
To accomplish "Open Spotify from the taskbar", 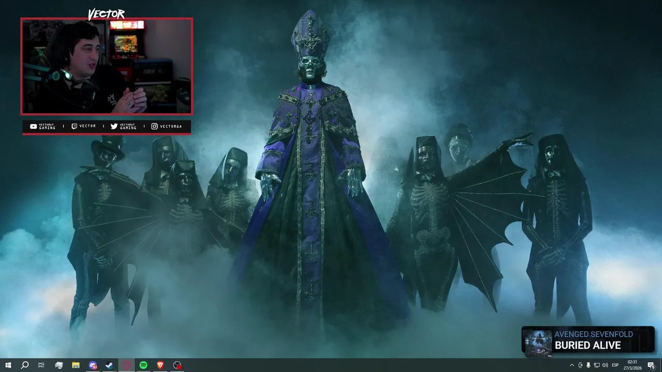I will click(143, 365).
